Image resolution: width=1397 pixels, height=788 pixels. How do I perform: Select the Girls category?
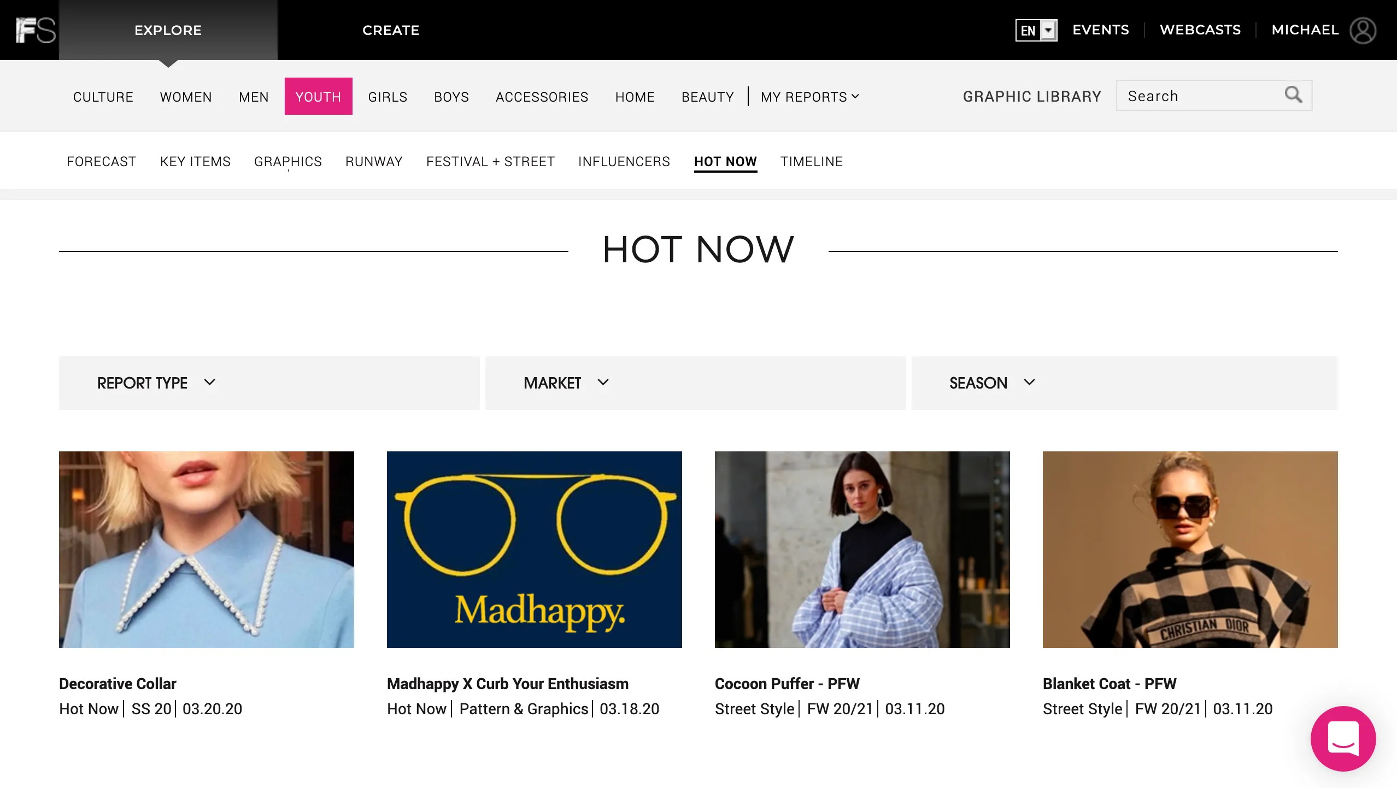[388, 97]
